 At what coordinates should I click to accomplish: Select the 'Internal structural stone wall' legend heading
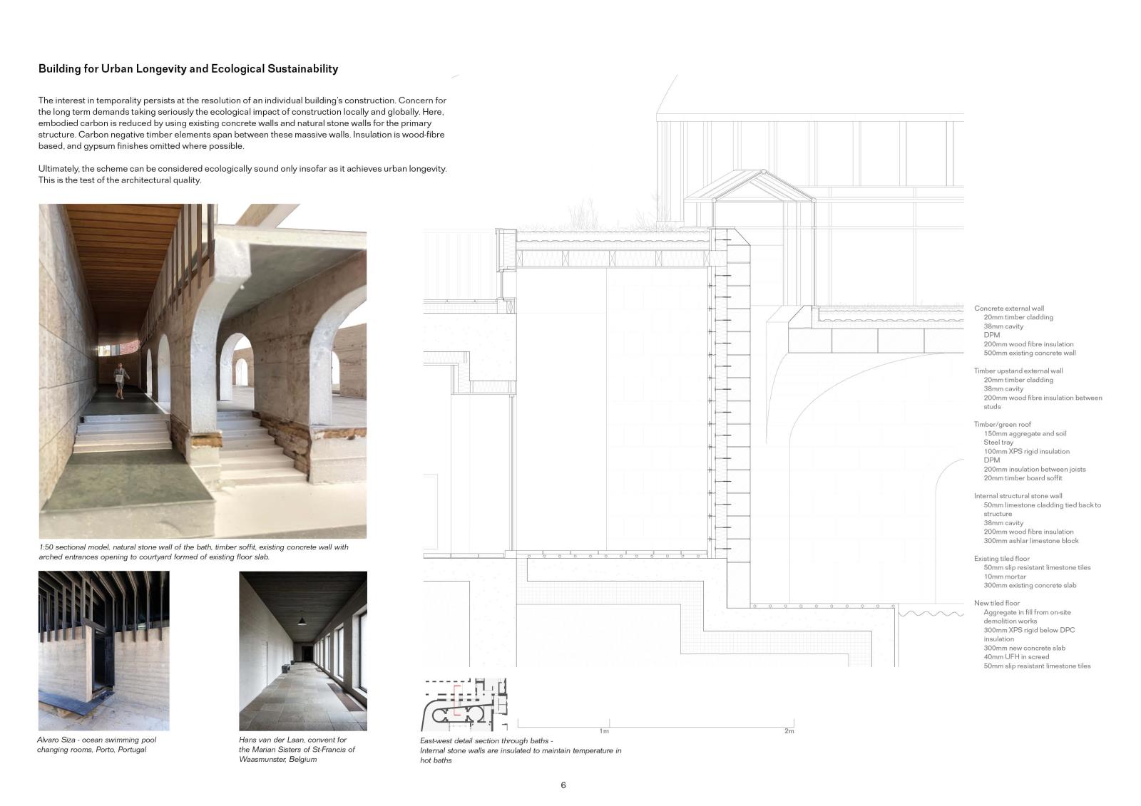click(1018, 496)
